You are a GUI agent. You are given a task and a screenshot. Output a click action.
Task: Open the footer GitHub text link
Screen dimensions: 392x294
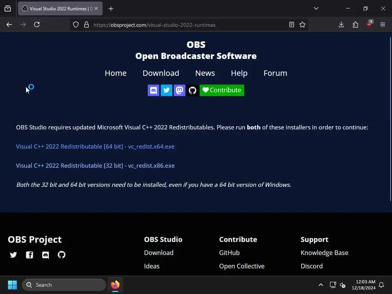pyautogui.click(x=229, y=253)
